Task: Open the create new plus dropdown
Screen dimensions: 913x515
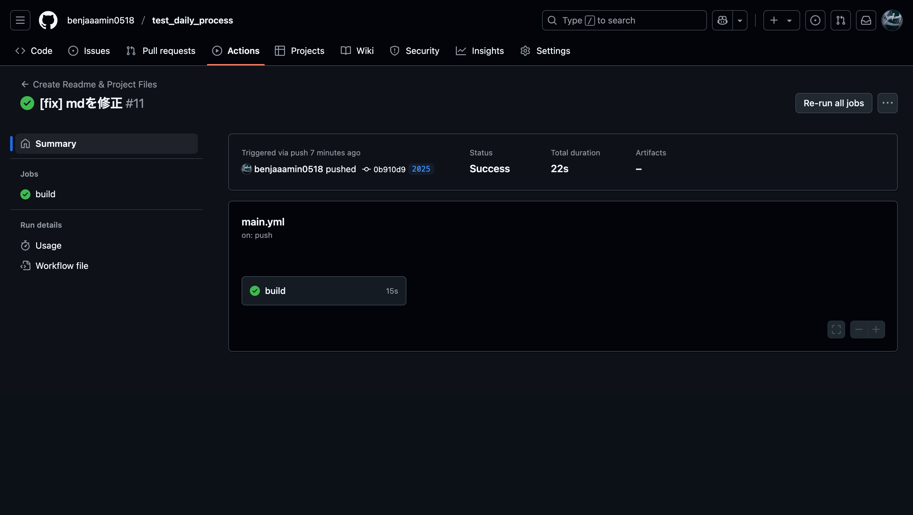Action: click(x=781, y=20)
